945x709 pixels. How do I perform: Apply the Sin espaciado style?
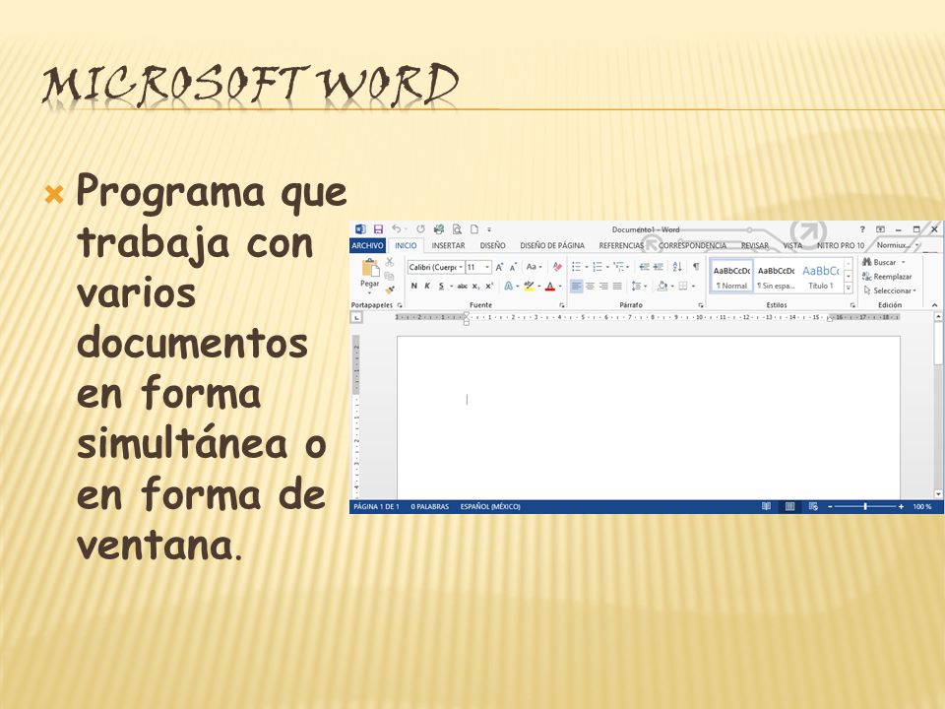[x=776, y=277]
